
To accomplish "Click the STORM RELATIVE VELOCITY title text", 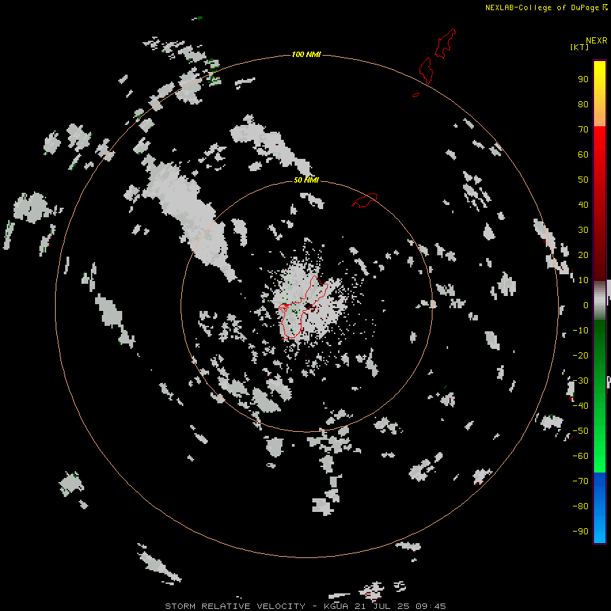I will [235, 606].
